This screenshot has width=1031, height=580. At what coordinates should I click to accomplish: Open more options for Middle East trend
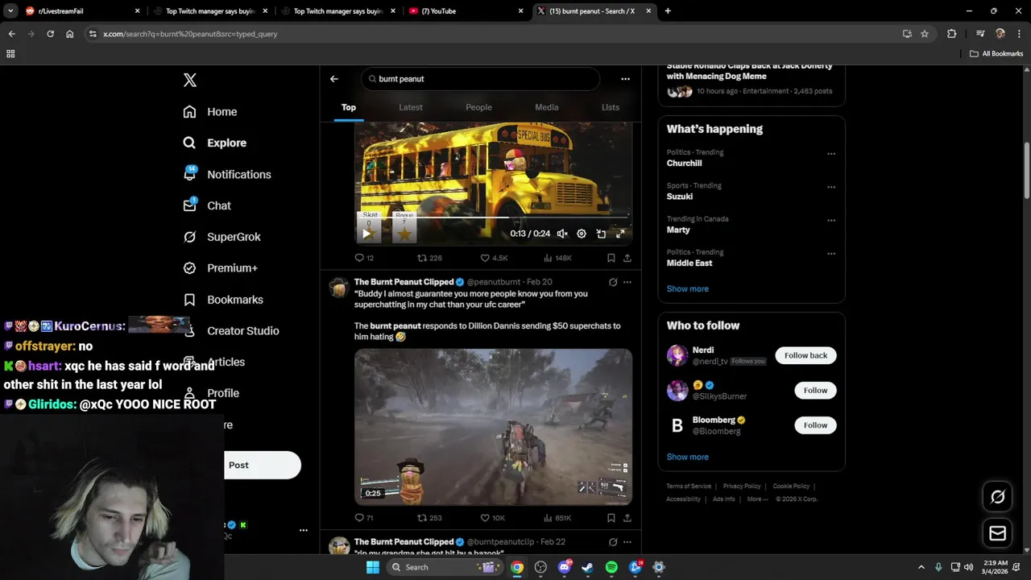point(831,254)
